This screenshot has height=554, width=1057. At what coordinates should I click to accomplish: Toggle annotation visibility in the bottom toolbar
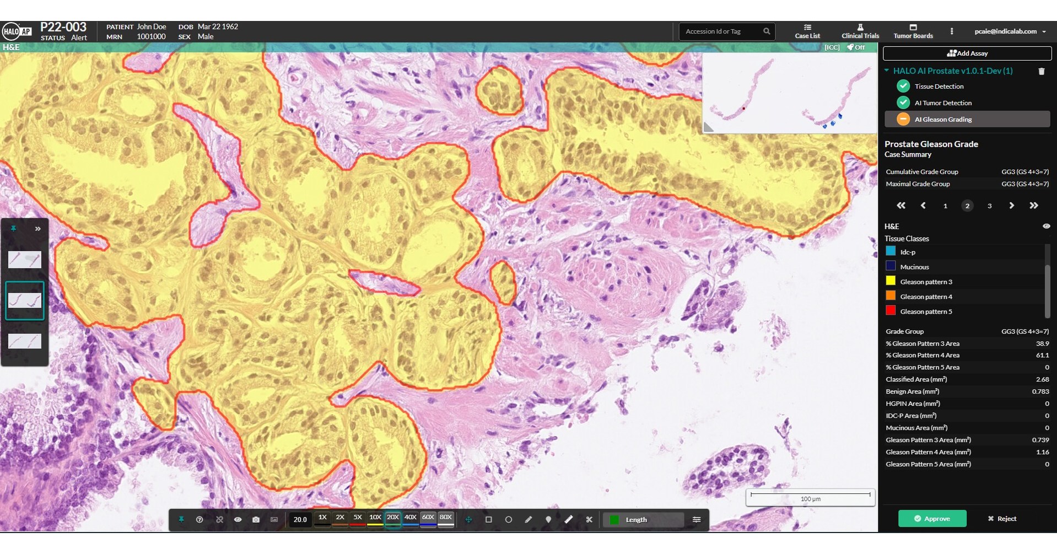[238, 519]
